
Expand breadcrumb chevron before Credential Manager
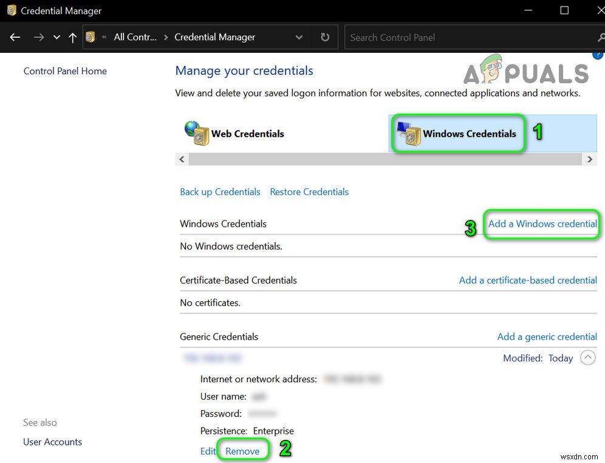click(x=166, y=38)
